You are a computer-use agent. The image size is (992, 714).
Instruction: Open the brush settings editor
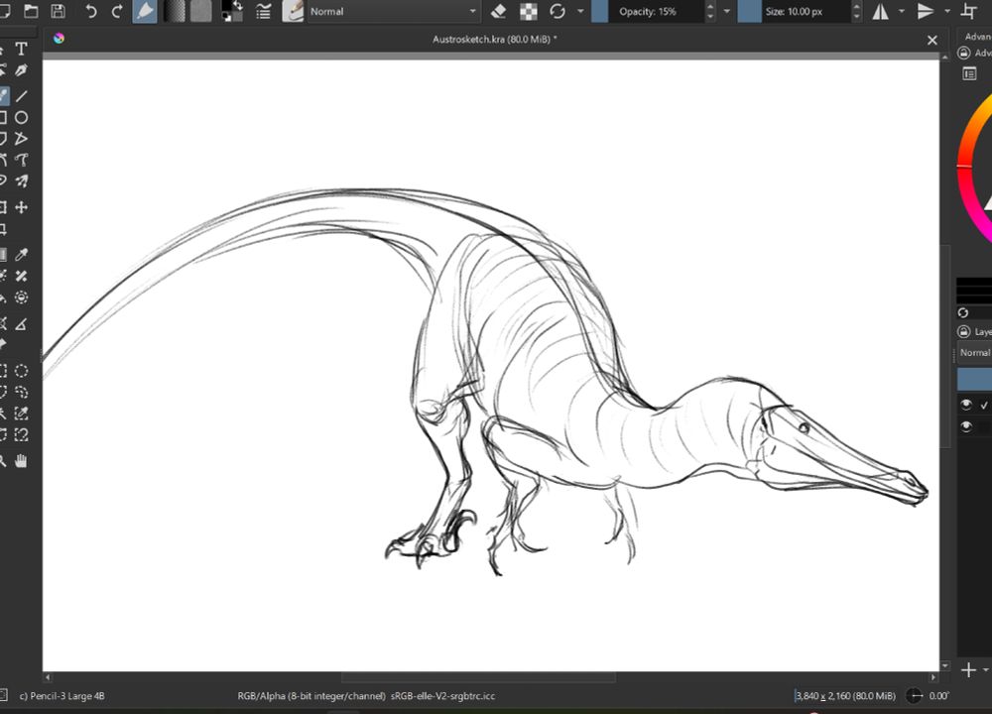[x=263, y=11]
